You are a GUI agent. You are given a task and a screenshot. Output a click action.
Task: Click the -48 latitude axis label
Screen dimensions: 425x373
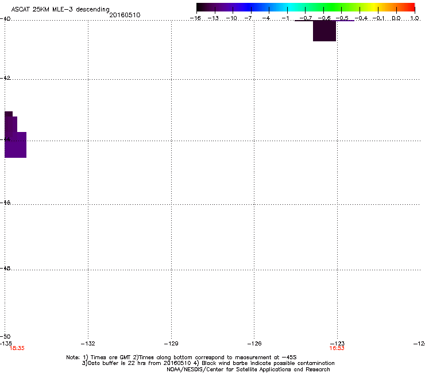point(5,268)
